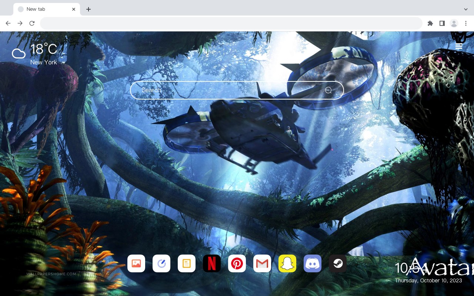Close the New tab tab
Screen dimensions: 474x296
pos(74,9)
